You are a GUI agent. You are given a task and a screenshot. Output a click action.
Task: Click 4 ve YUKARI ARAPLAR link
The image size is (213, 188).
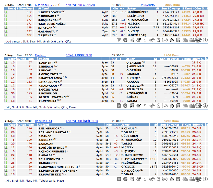coord(80,5)
